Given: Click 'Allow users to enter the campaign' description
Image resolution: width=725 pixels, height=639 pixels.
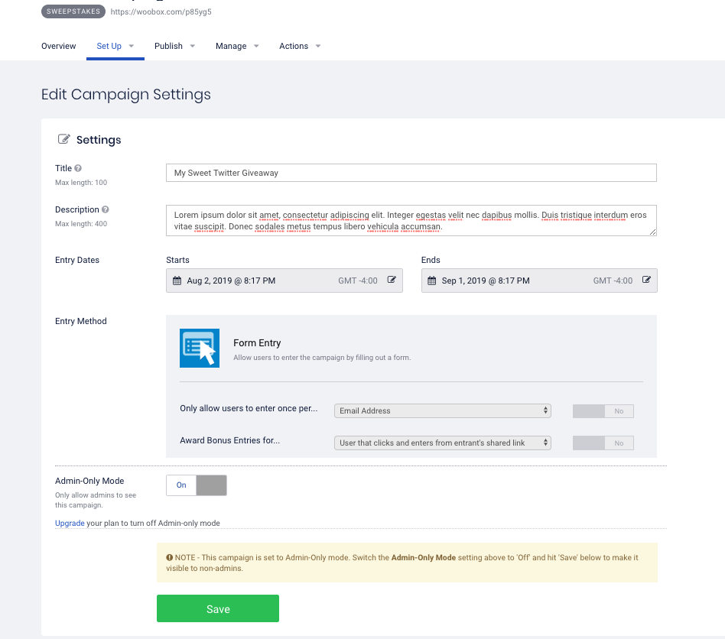Looking at the screenshot, I should coord(322,358).
